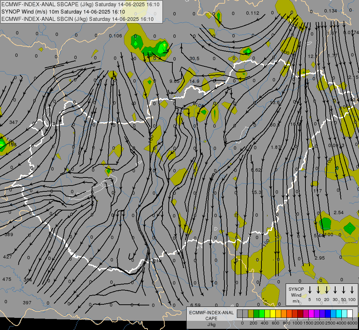The image size is (359, 330).
Task: Click the '200' tick label on the CAPE scale
Action: pos(253,323)
